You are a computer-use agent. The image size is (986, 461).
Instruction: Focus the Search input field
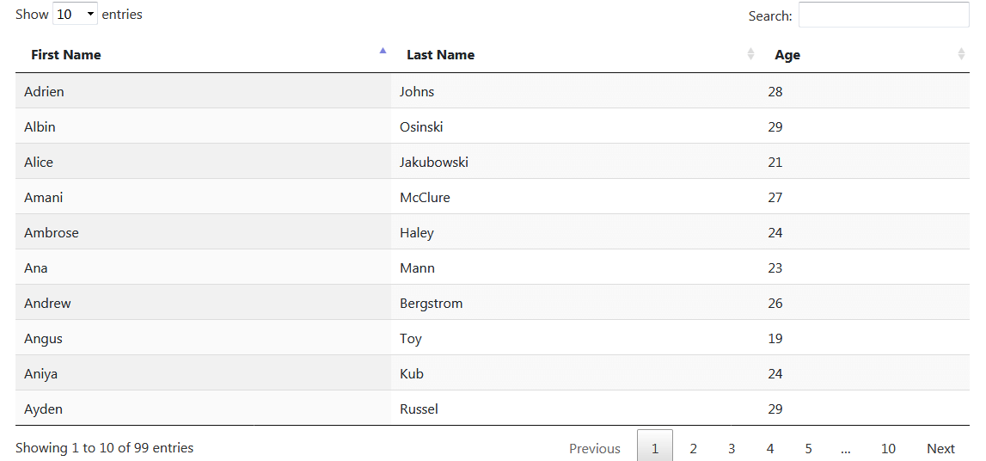point(884,15)
